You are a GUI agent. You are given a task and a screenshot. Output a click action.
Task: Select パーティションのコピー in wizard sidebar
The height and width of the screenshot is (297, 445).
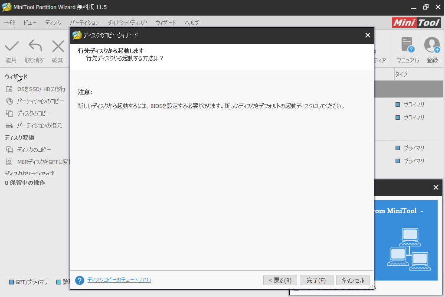pos(40,101)
